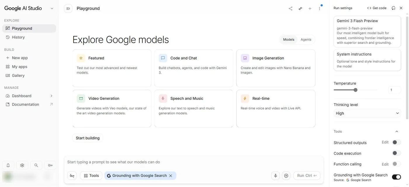The height and width of the screenshot is (187, 409).
Task: Click the Documentation external link arrow icon
Action: click(x=51, y=104)
